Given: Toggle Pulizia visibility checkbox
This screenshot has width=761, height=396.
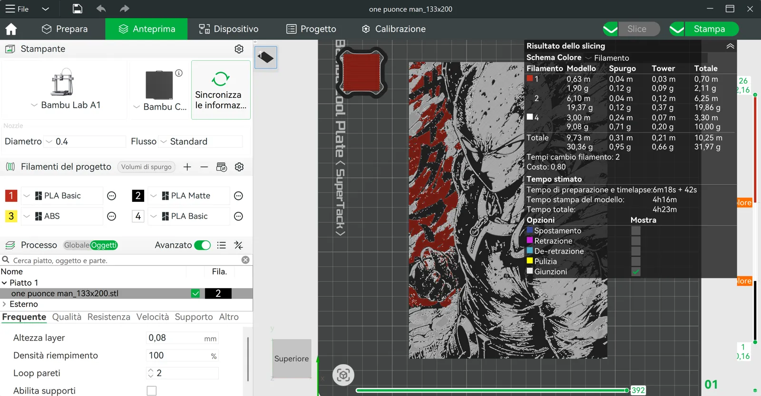Looking at the screenshot, I should [x=636, y=261].
